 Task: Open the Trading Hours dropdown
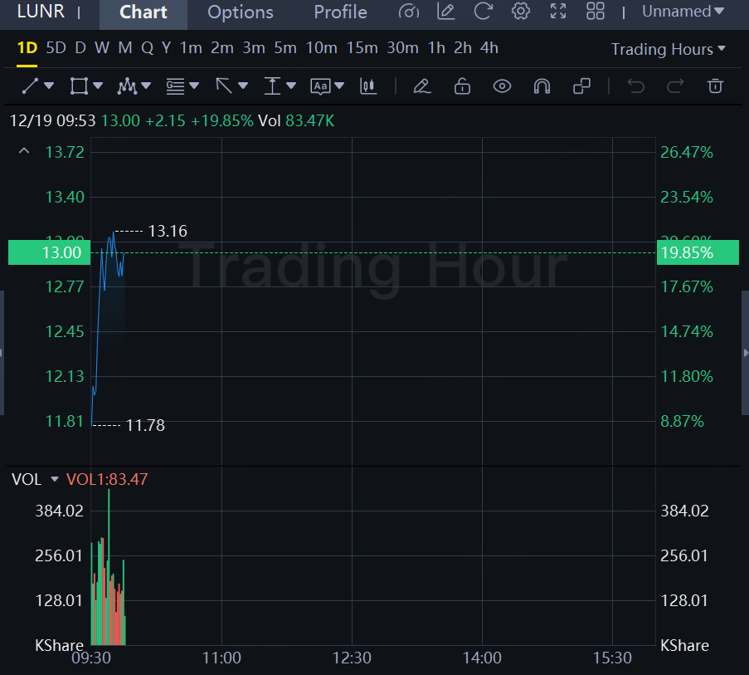tap(669, 49)
